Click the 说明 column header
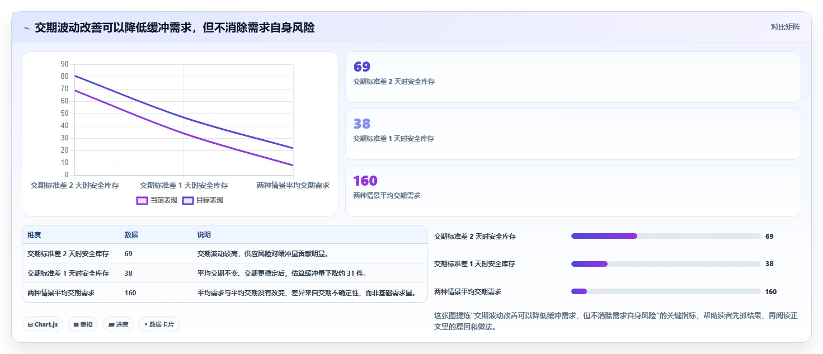823x354 pixels. point(204,235)
